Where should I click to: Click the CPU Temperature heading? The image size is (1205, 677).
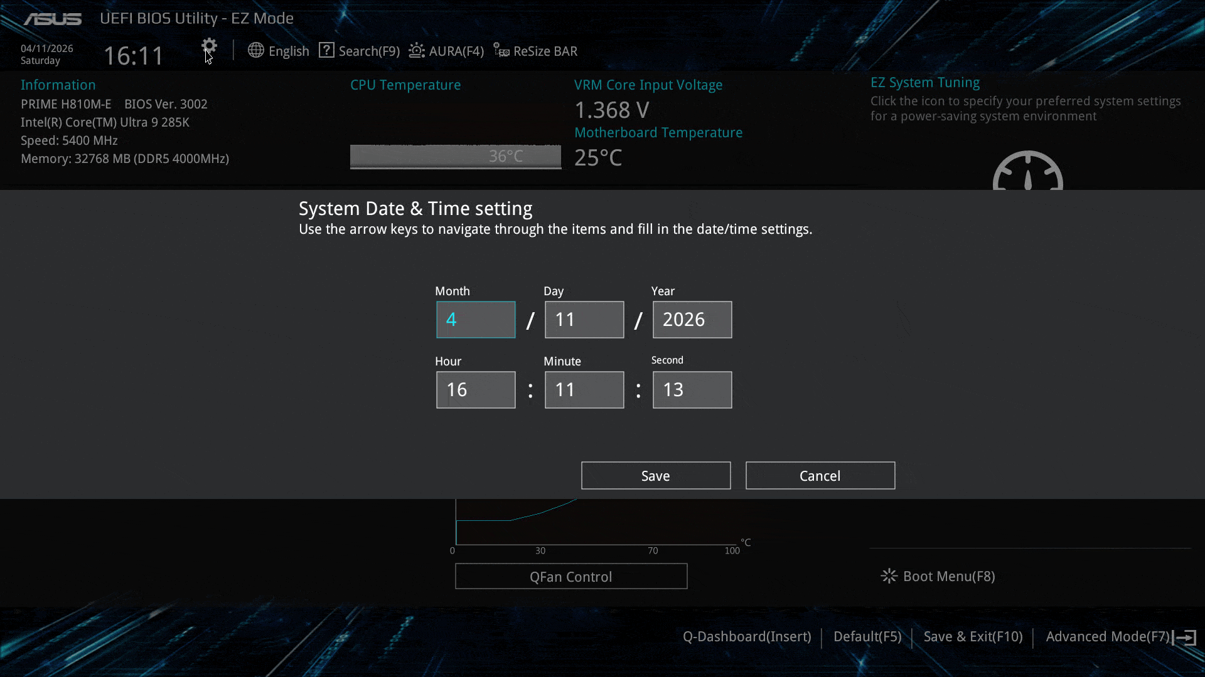click(405, 85)
